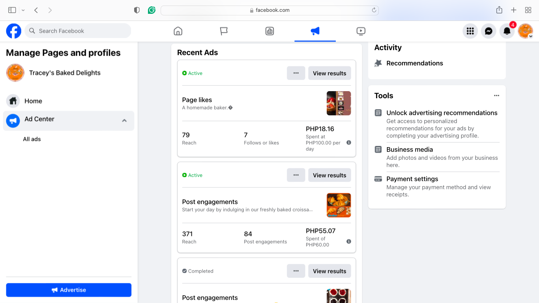Click the Page likes ad title
The height and width of the screenshot is (303, 539).
[x=197, y=100]
